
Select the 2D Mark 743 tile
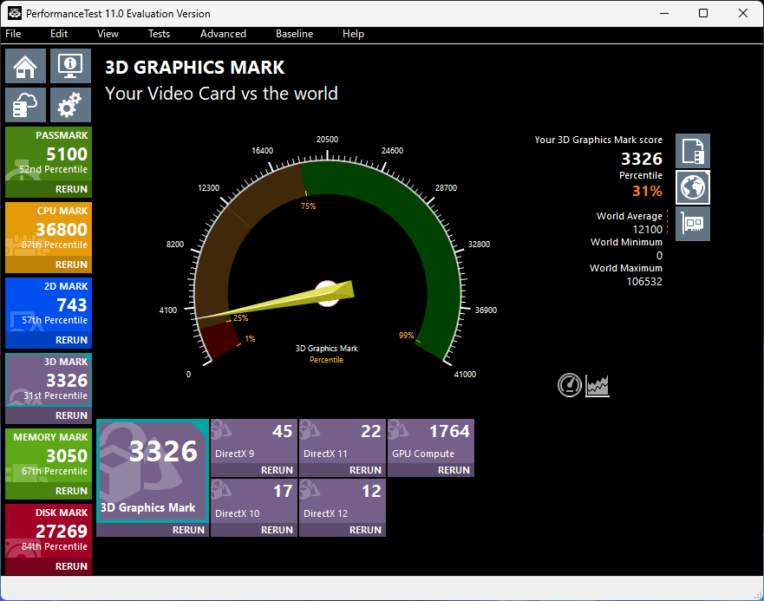[x=49, y=305]
